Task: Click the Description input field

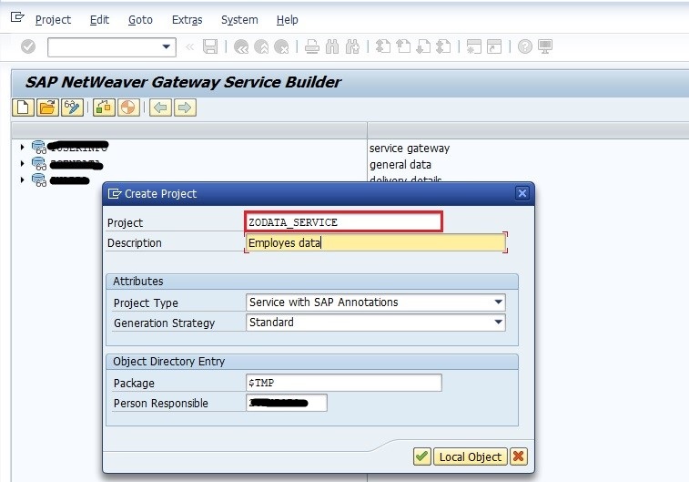Action: [376, 242]
